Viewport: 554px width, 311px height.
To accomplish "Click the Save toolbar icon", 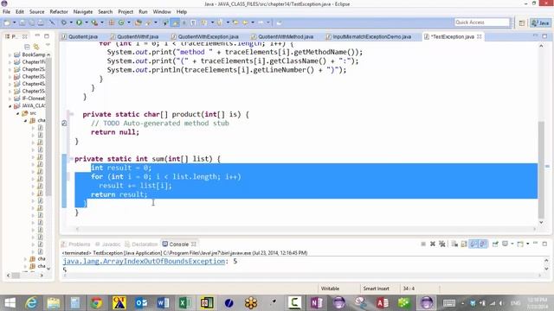I will click(x=23, y=22).
